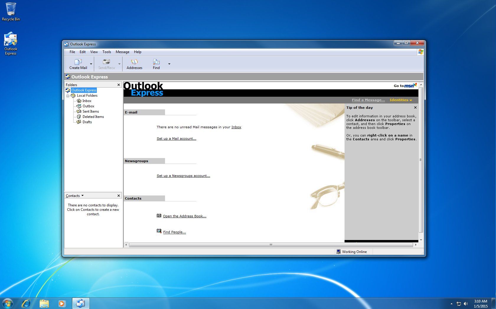The height and width of the screenshot is (309, 496).
Task: Click the Create Mail toolbar icon
Action: tap(78, 62)
